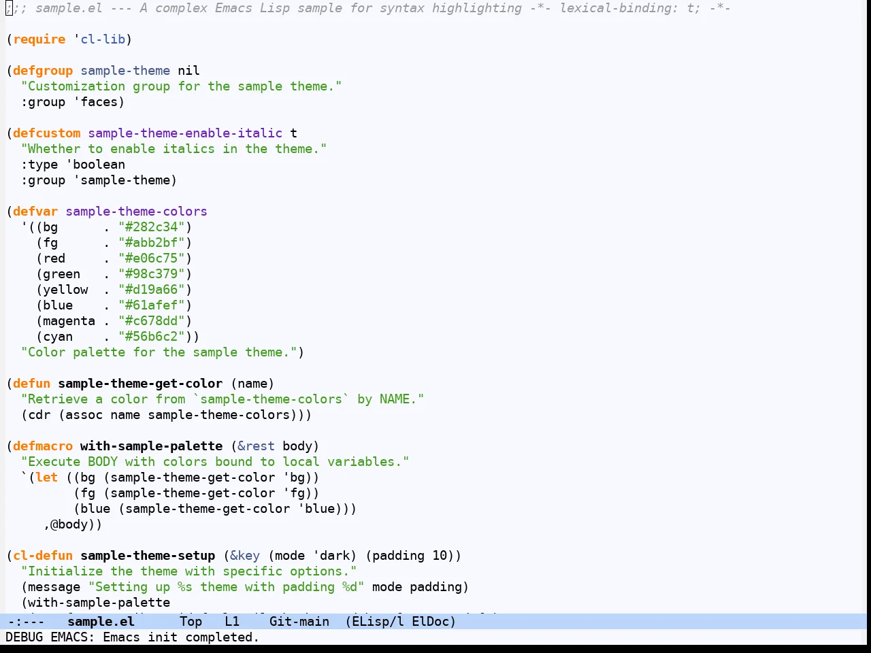Click variable name 'sample-theme-colors' after defvar

[136, 212]
